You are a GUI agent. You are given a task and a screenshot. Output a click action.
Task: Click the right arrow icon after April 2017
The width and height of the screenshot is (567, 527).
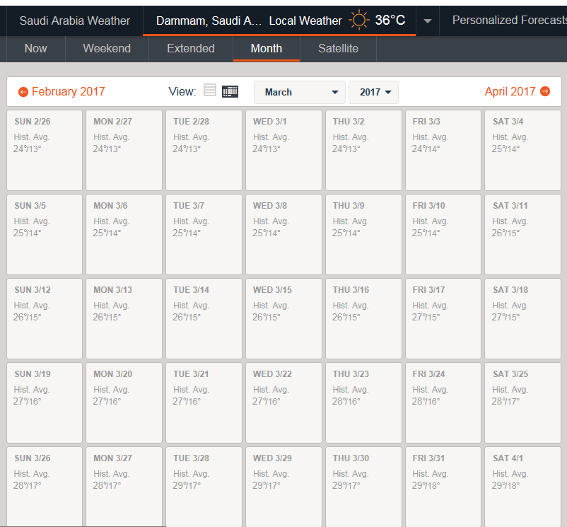coord(545,91)
